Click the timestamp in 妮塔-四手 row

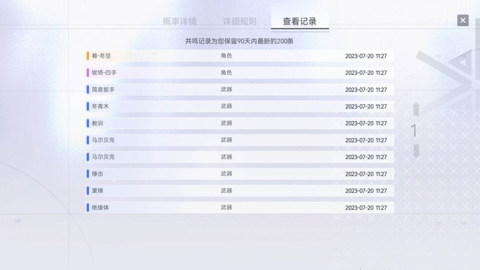coord(366,73)
